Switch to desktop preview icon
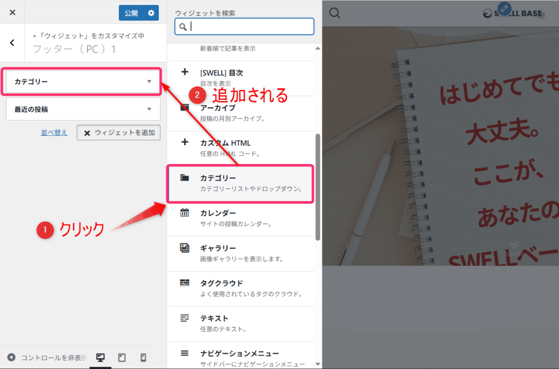Image resolution: width=559 pixels, height=369 pixels. [100, 358]
